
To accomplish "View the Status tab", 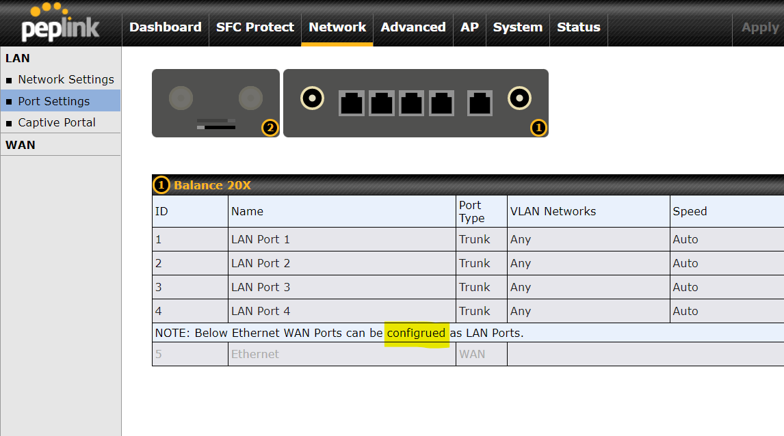I will (578, 27).
